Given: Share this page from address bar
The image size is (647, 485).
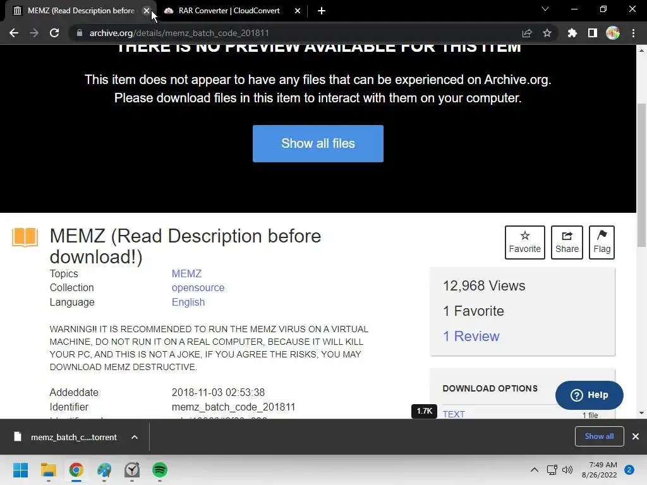Looking at the screenshot, I should point(527,33).
